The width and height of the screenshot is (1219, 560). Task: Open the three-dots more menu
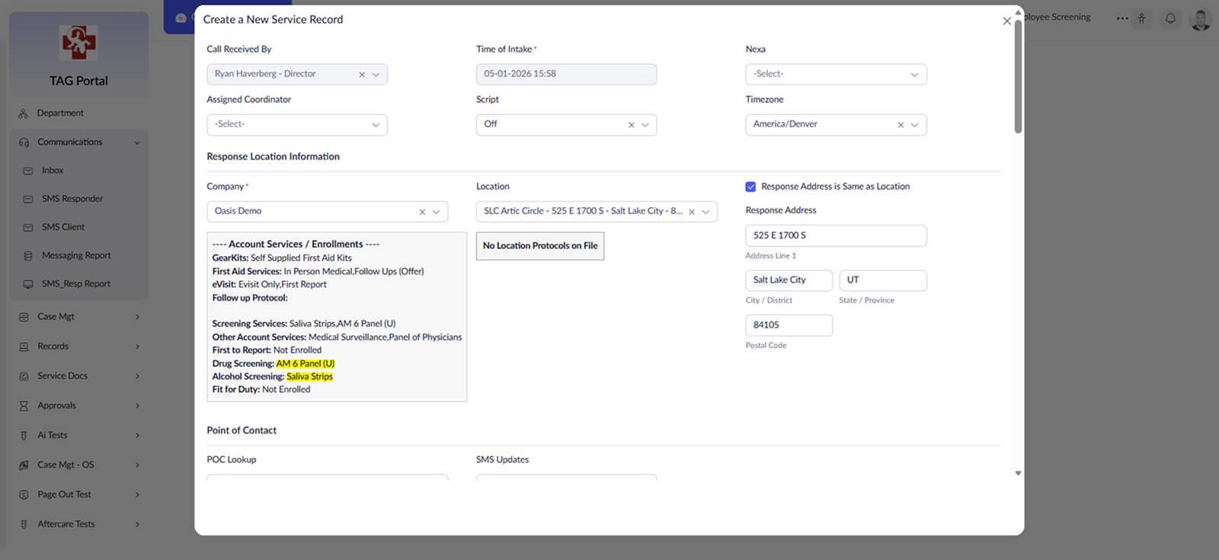point(1122,18)
